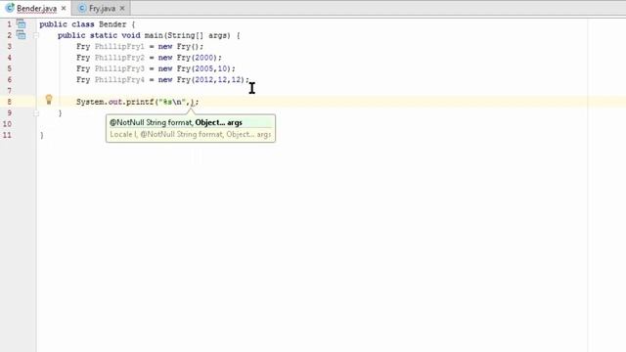Click variable PhillipFry3 on line 5
The width and height of the screenshot is (626, 352).
119,68
